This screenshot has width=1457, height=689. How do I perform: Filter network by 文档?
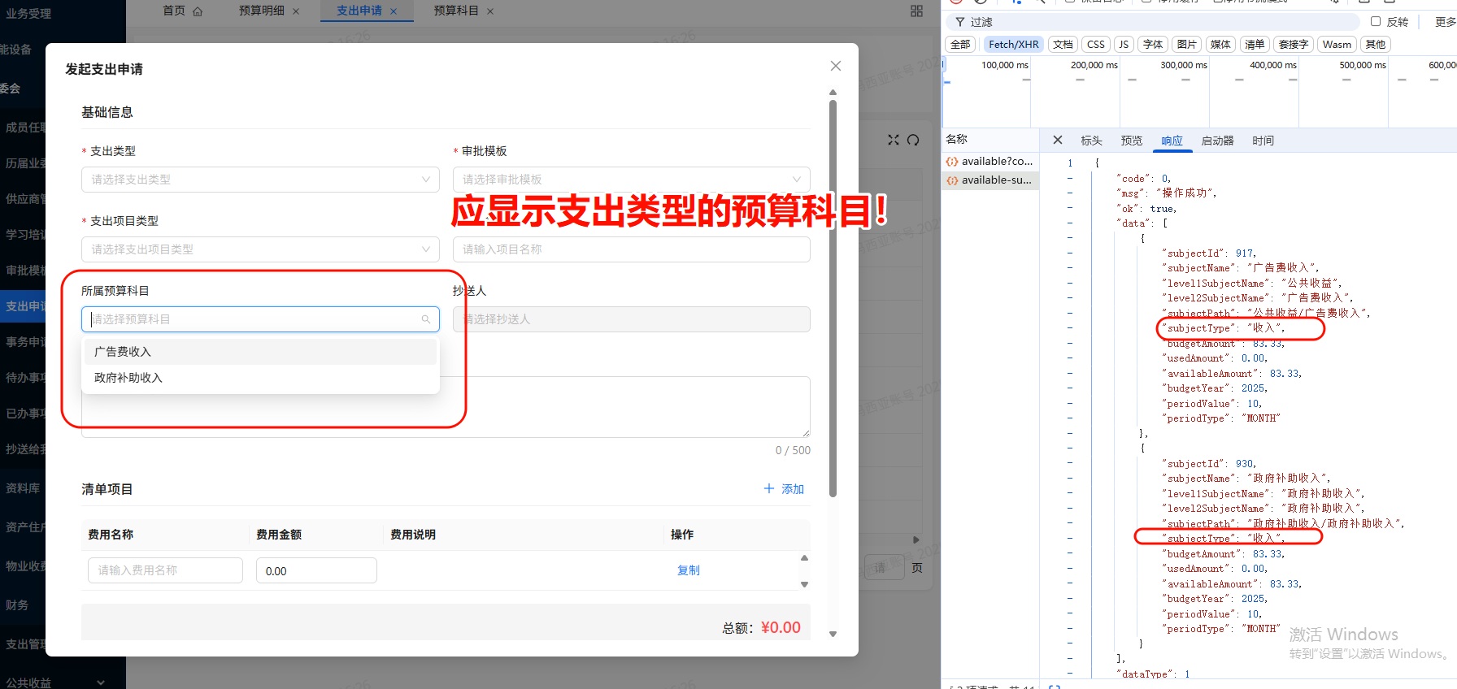1063,45
